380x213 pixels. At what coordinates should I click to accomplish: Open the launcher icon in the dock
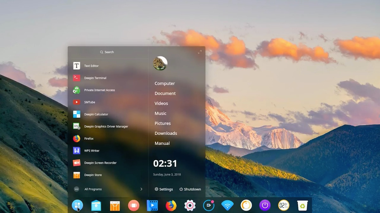click(x=77, y=205)
